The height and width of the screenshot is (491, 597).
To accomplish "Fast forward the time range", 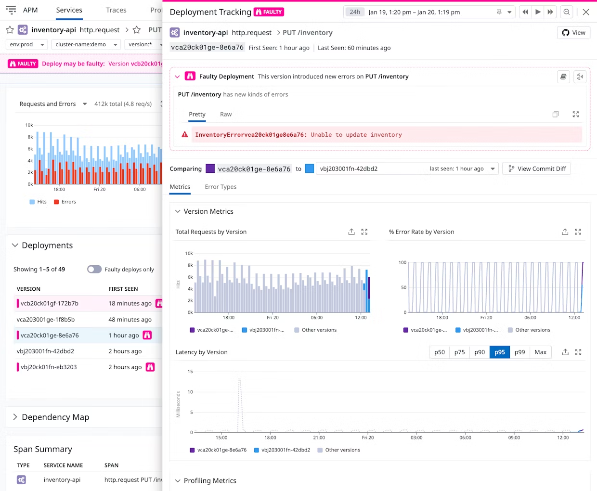I will point(550,12).
